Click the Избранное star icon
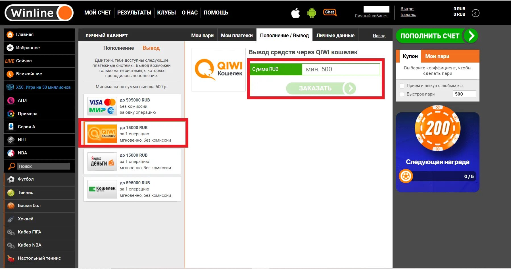This screenshot has width=511, height=269. point(10,48)
